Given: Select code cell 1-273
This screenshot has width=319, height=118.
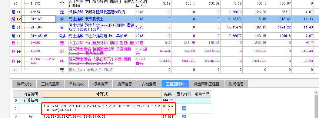Looking at the screenshot, I should pyautogui.click(x=39, y=12).
